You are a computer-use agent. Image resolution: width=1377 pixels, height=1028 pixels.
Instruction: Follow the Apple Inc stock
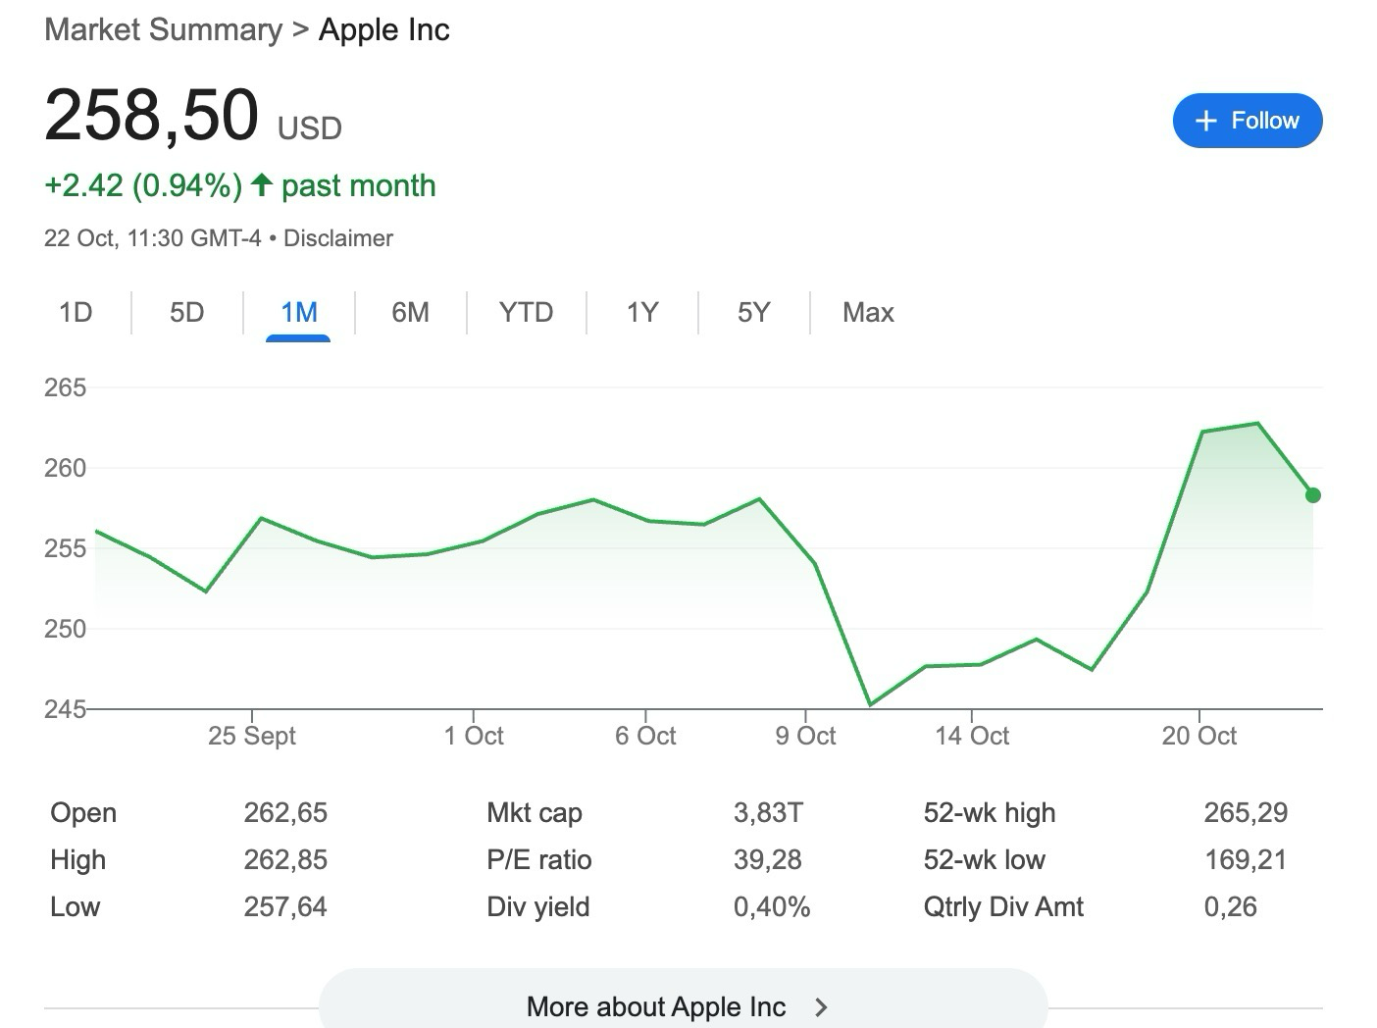click(x=1247, y=121)
